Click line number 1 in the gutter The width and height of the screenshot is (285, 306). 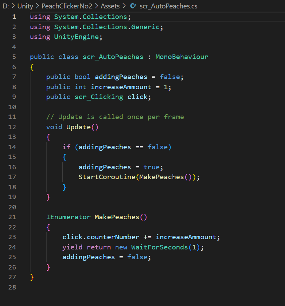pos(14,17)
